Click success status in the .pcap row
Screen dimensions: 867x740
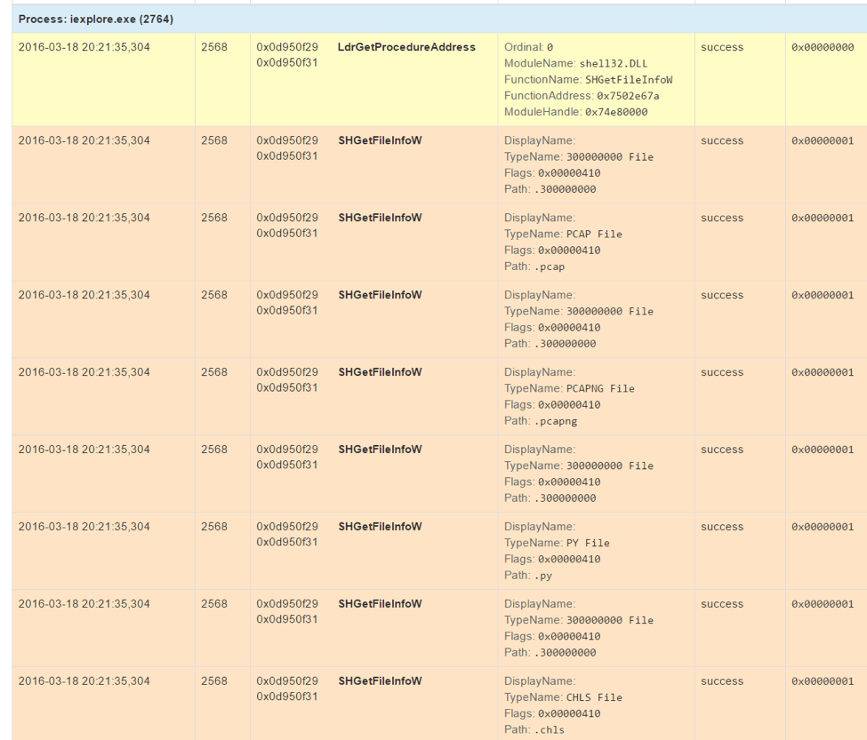[722, 218]
